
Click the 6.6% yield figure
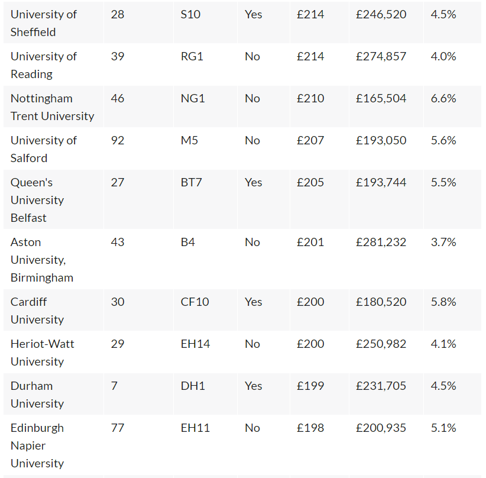[x=443, y=98]
